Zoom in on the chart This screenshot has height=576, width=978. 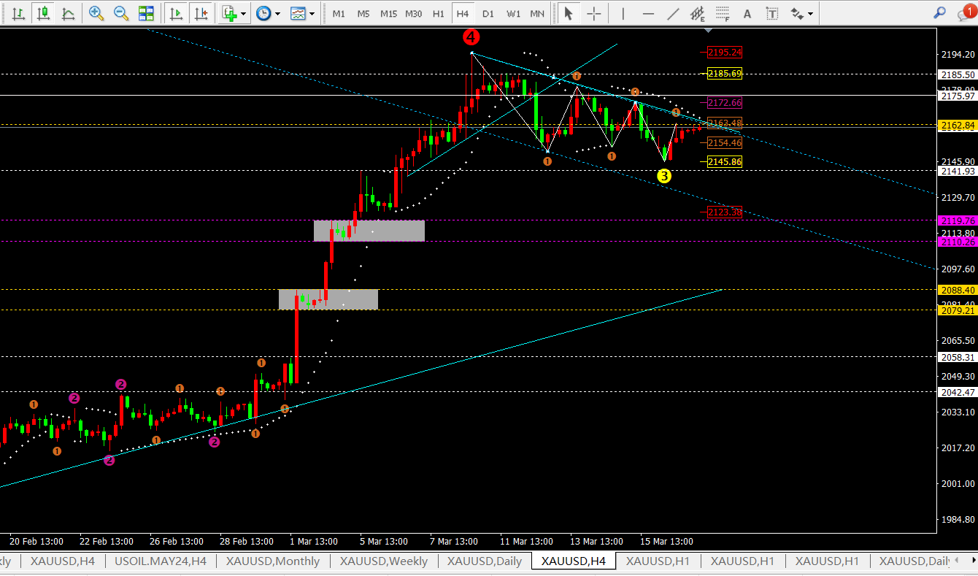(96, 13)
